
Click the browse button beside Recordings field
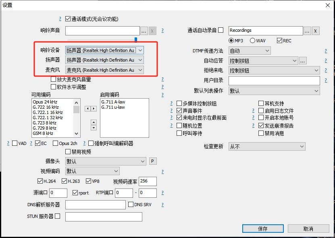[x=307, y=31]
